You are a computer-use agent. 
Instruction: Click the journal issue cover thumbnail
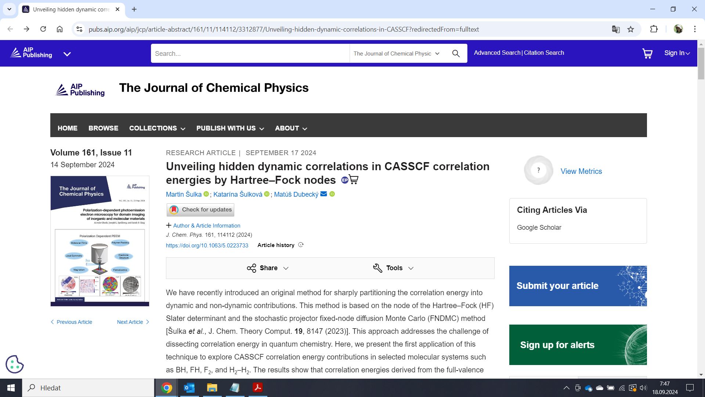pyautogui.click(x=100, y=241)
